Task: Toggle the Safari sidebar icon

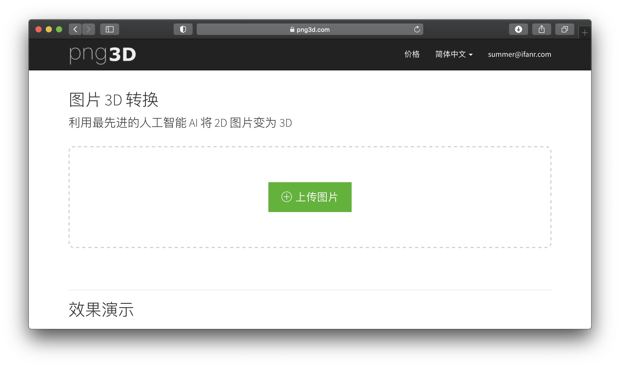Action: [110, 29]
